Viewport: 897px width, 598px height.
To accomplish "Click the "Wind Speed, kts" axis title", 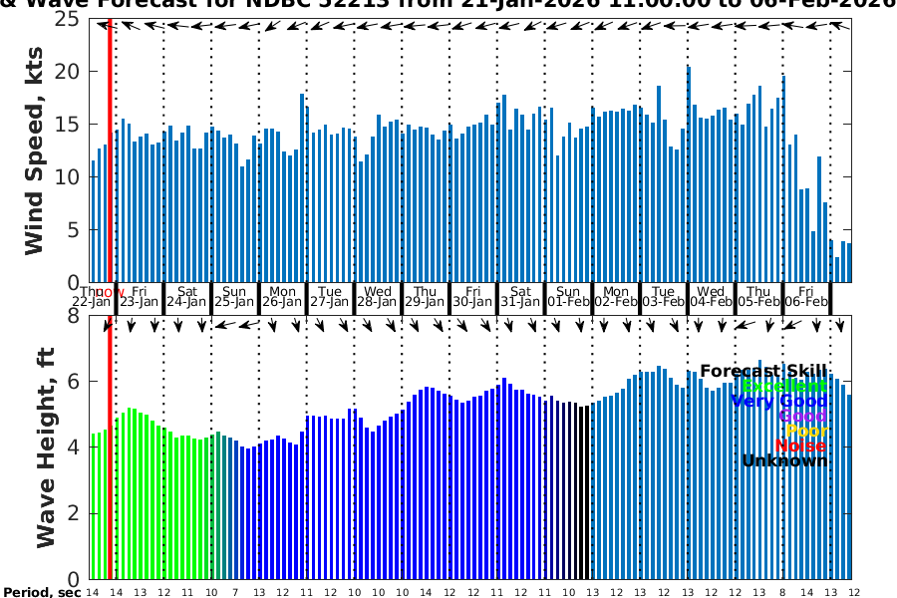I will [x=36, y=149].
